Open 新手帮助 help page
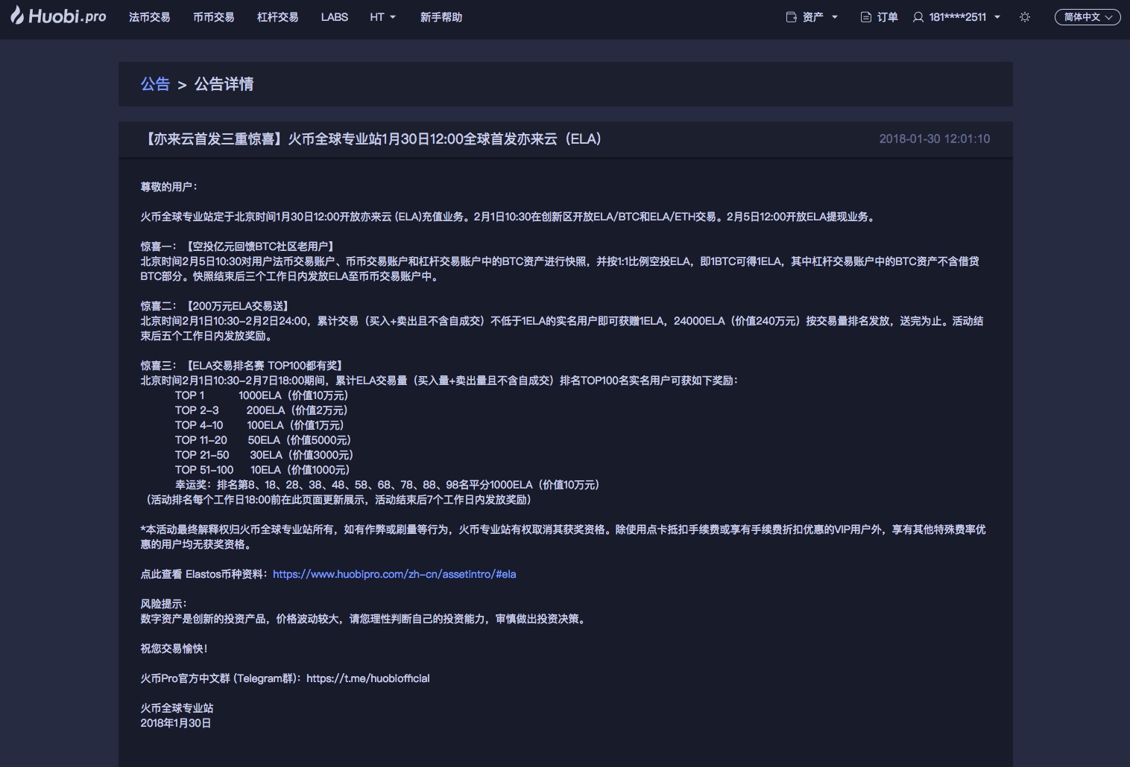The height and width of the screenshot is (767, 1130). click(x=441, y=17)
